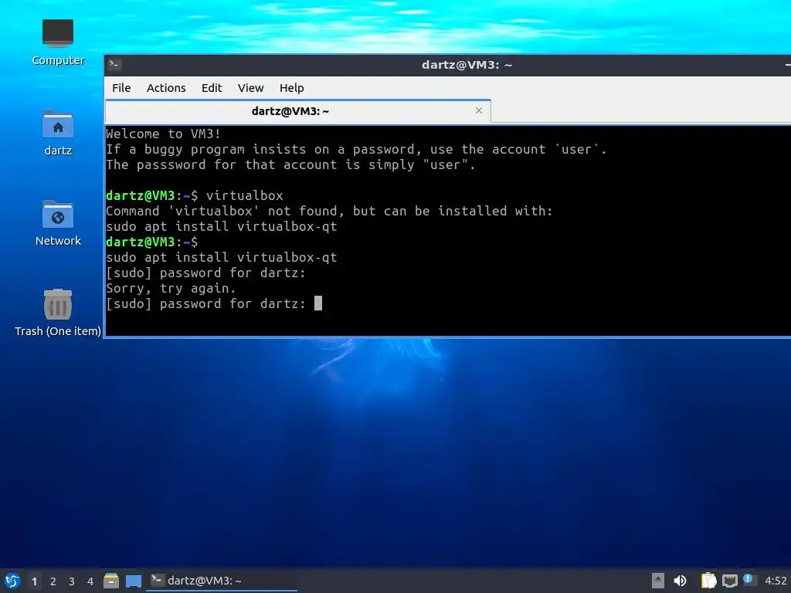This screenshot has width=791, height=593.
Task: Click the 'password for that account' line
Action: 290,165
